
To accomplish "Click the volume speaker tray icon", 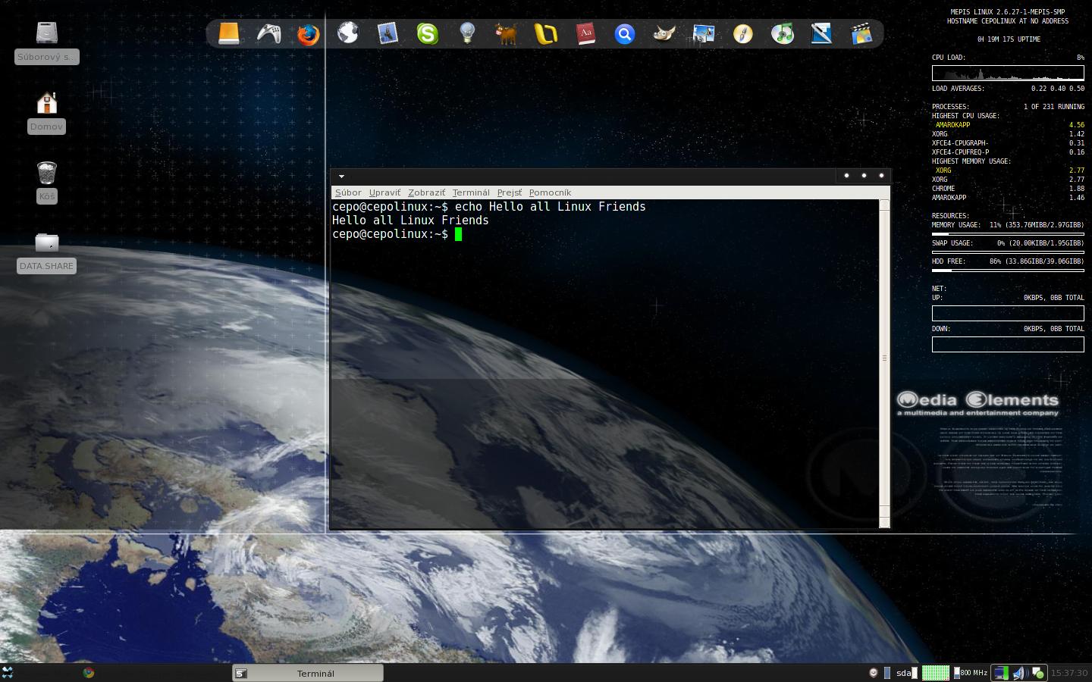I will (1018, 673).
